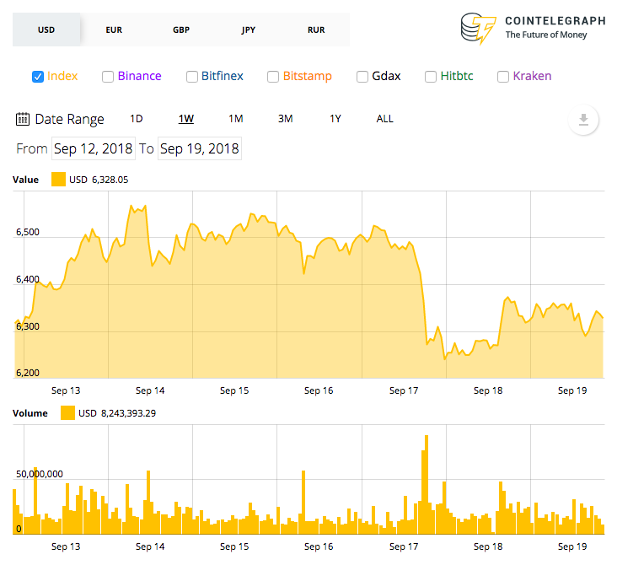
Task: Open the JPY currency tab
Action: (x=249, y=30)
